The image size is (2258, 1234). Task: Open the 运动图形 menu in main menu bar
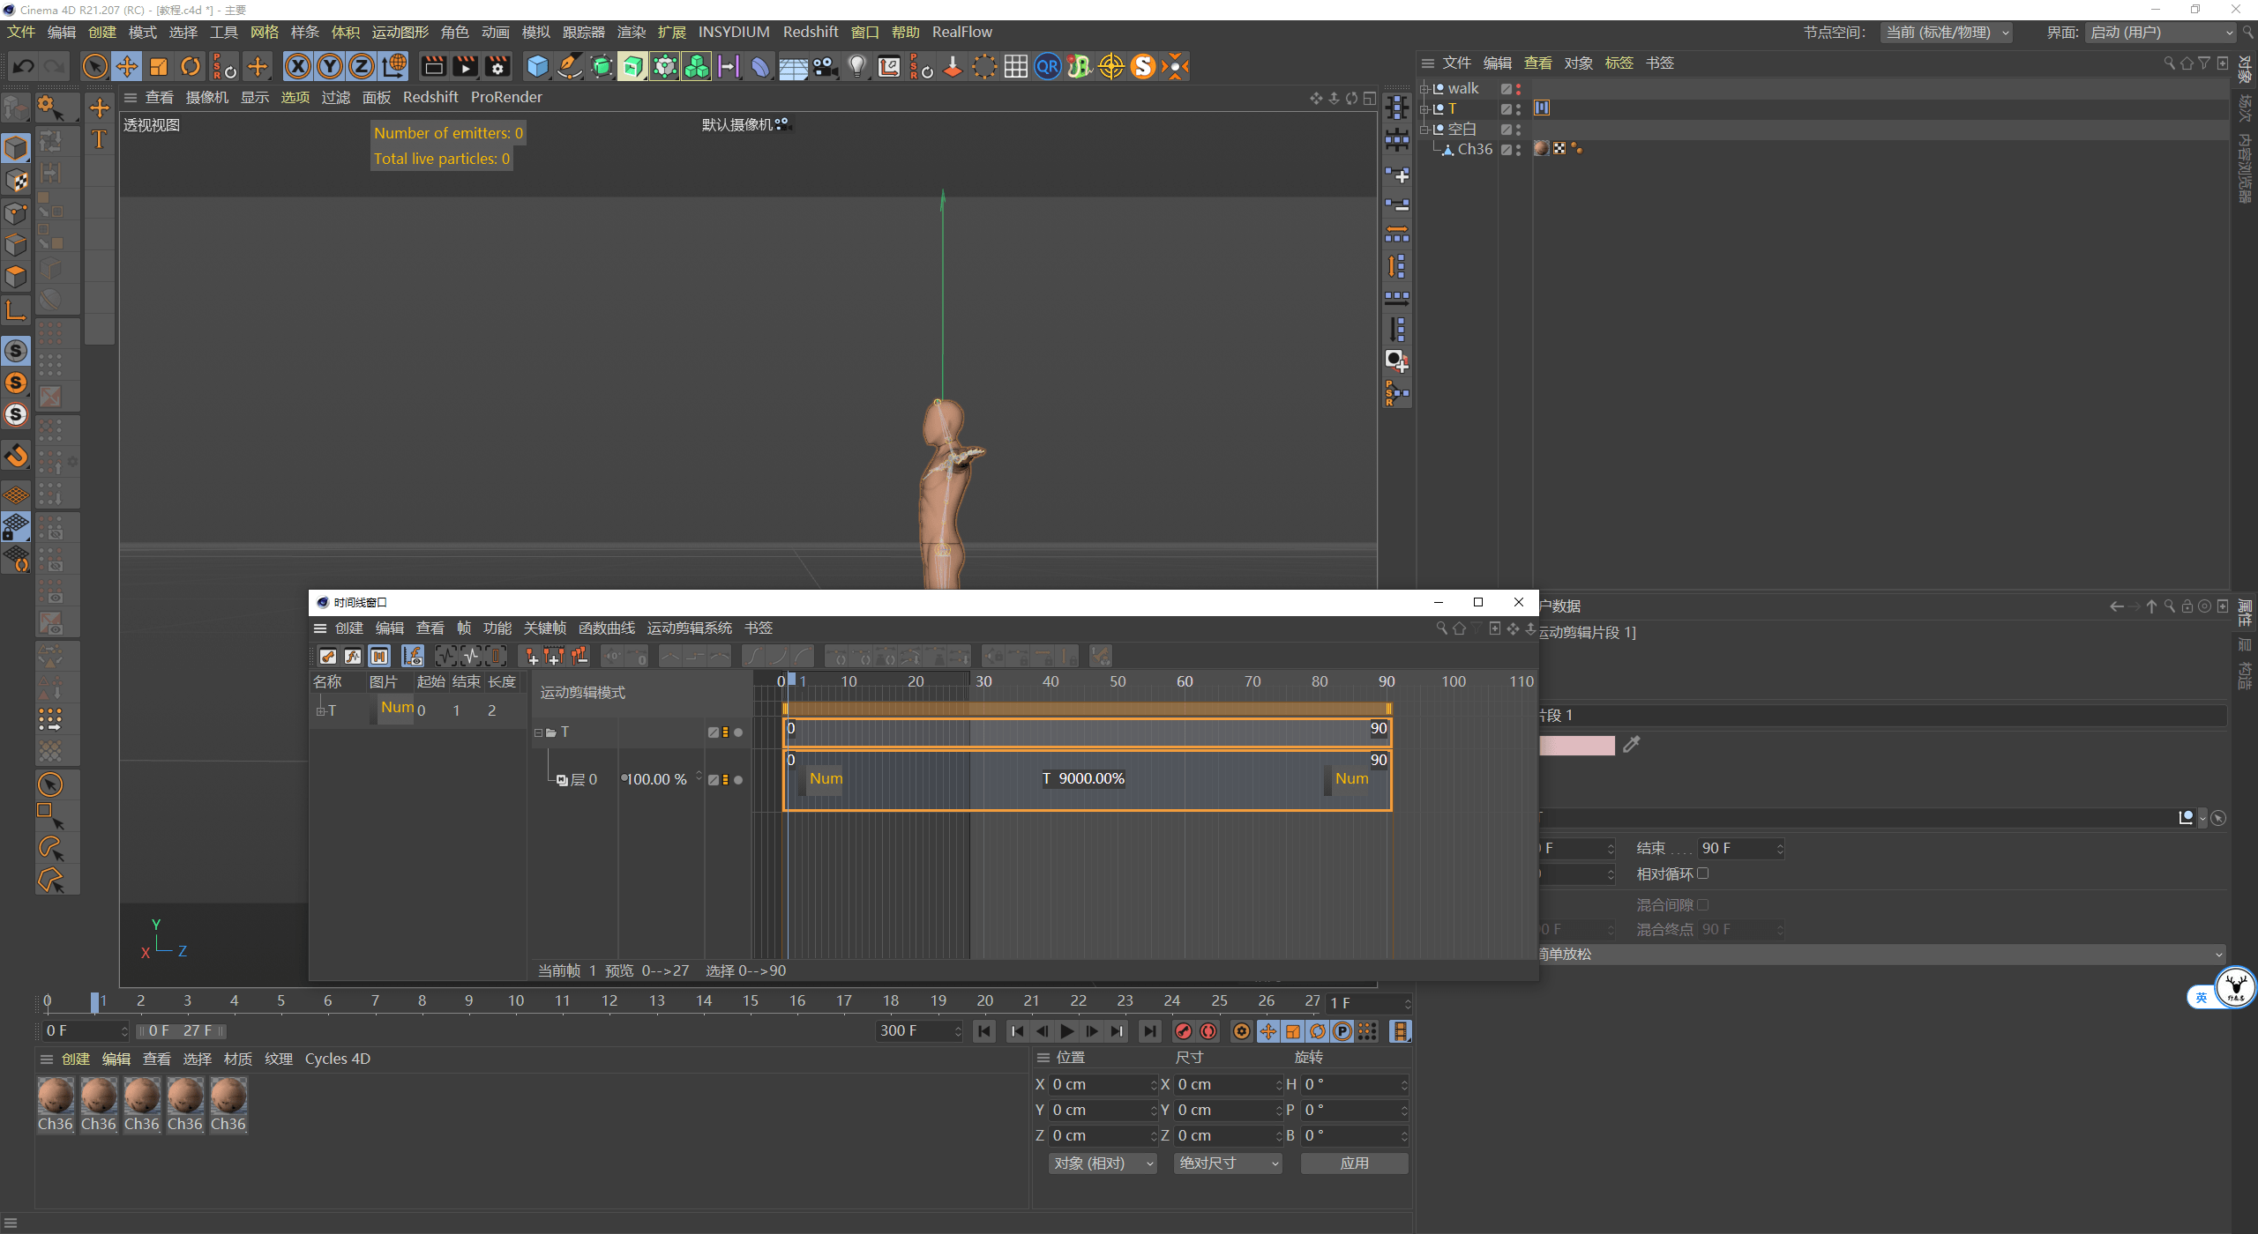coord(400,33)
